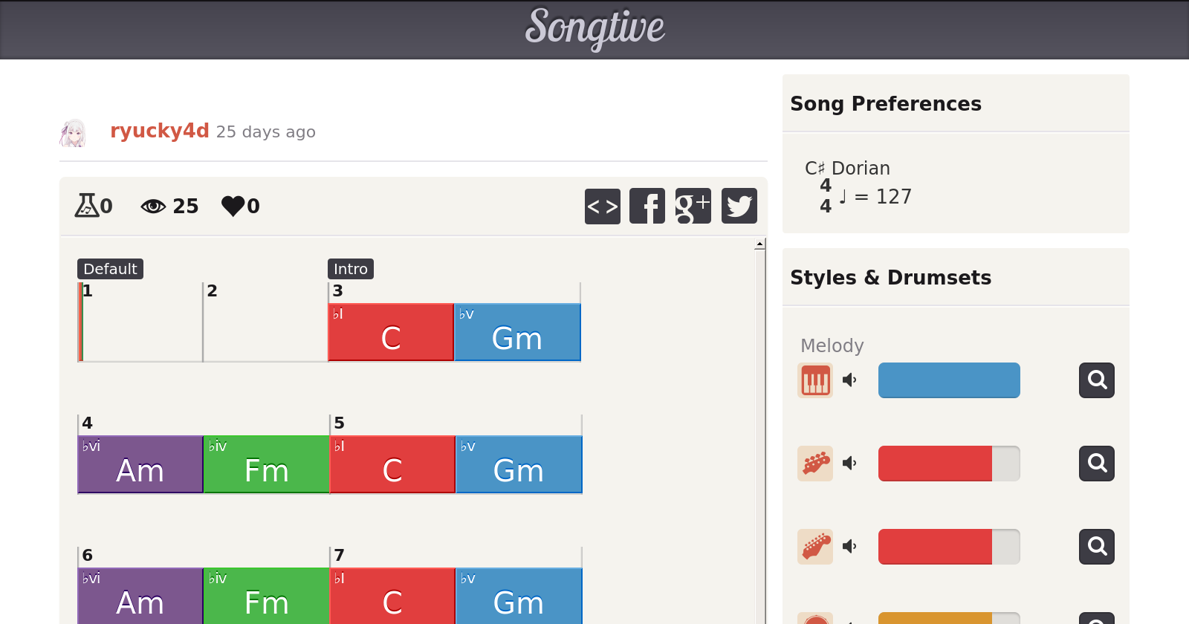Select the Default section label
The image size is (1189, 624).
click(110, 269)
